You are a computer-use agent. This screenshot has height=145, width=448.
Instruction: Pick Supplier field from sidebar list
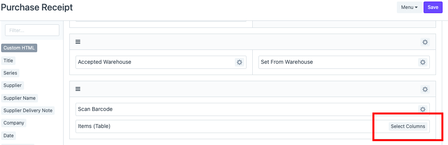13,85
